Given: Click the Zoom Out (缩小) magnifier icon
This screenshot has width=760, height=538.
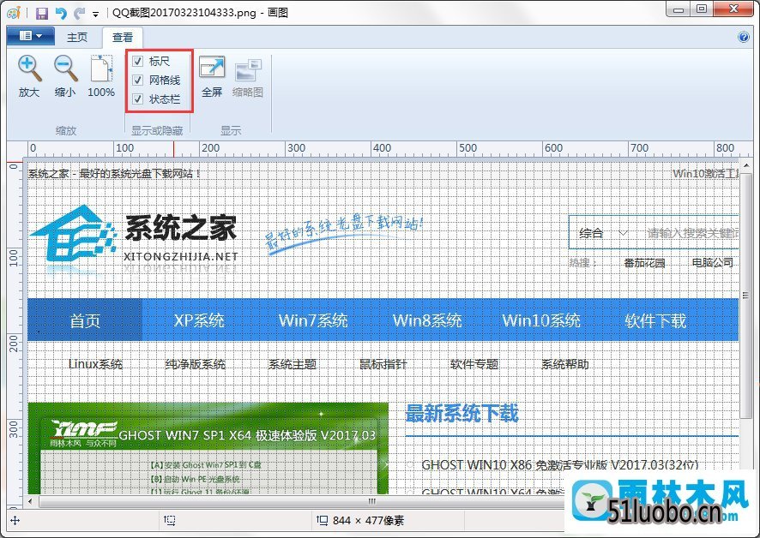Looking at the screenshot, I should 65,69.
